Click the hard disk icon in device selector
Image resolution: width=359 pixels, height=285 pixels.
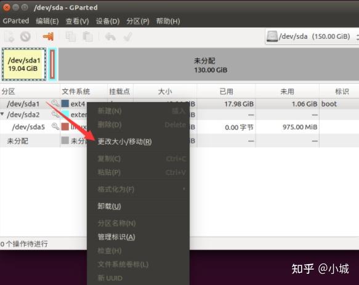click(272, 36)
